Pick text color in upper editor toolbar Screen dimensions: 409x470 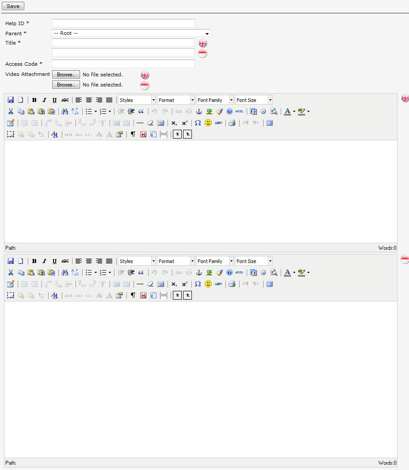[x=287, y=112]
